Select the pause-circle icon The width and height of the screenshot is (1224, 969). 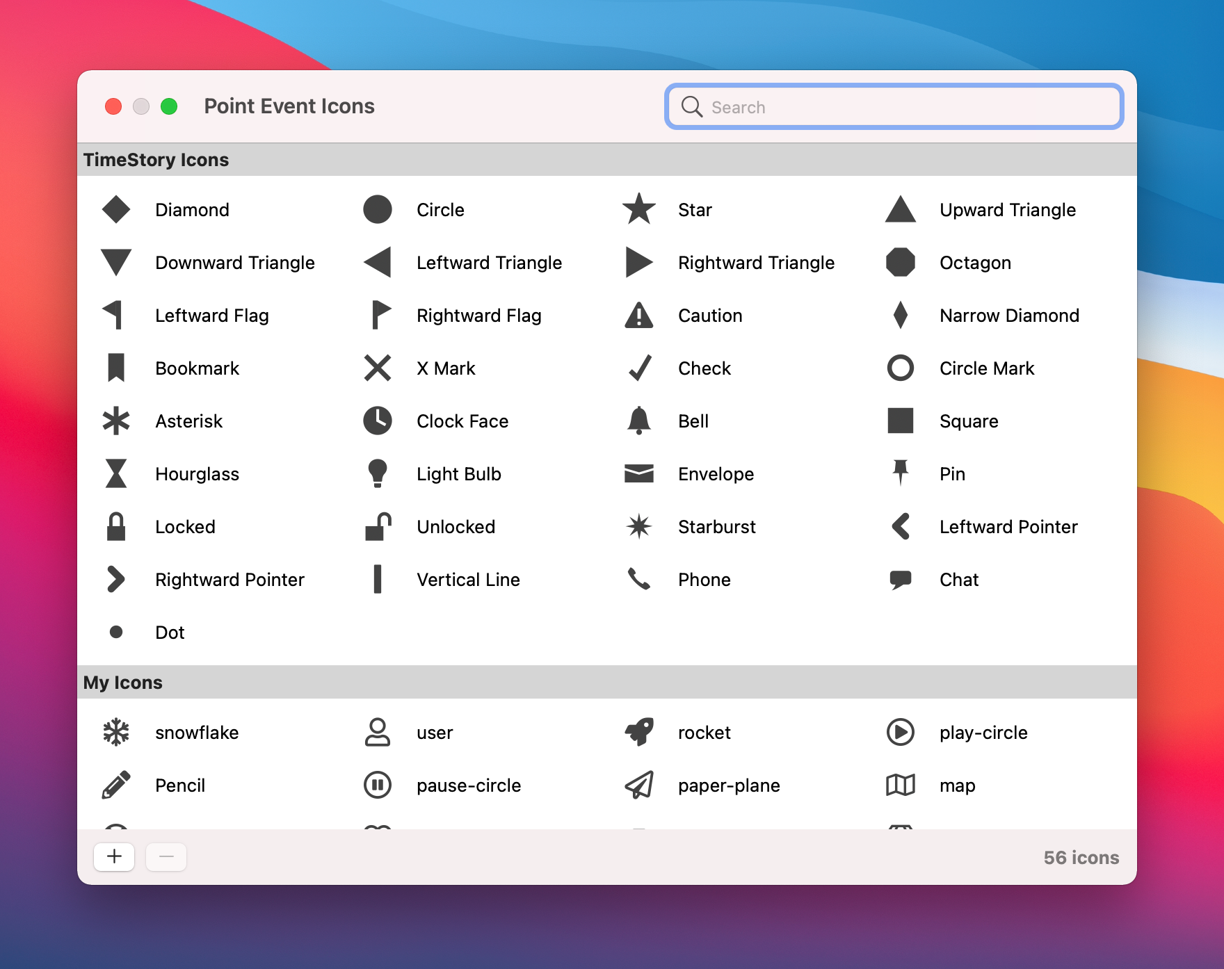point(377,785)
